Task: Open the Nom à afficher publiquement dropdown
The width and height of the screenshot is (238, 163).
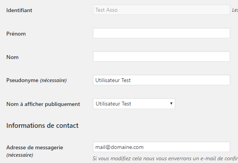Action: tap(133, 104)
